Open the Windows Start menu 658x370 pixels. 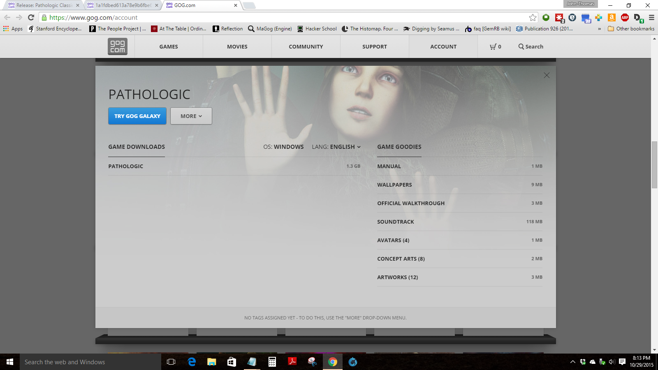tap(10, 362)
